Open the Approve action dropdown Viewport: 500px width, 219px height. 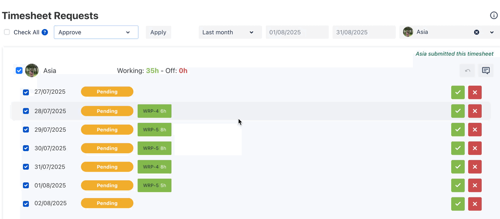tap(96, 32)
